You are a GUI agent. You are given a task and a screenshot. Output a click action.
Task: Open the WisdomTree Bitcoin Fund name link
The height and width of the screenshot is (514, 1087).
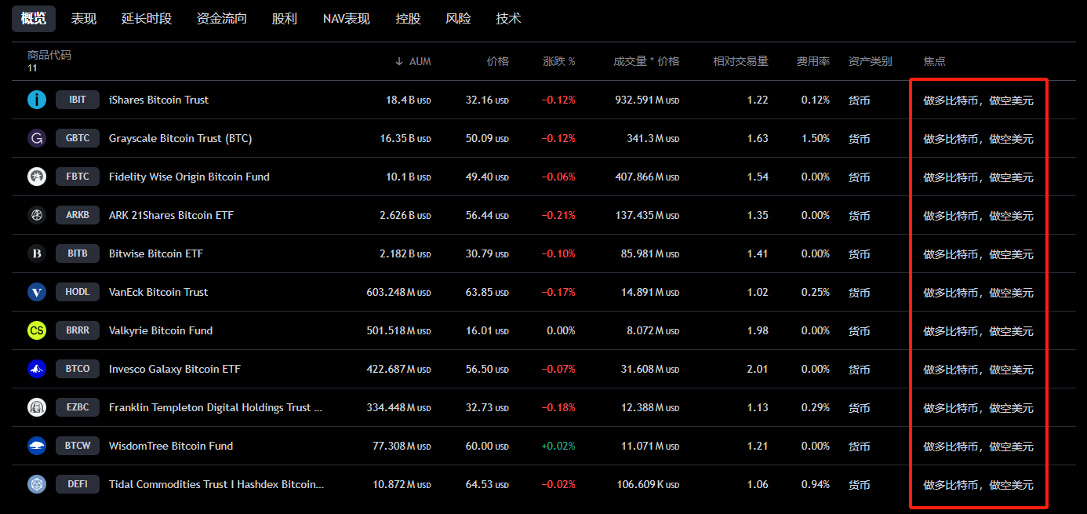pyautogui.click(x=171, y=446)
